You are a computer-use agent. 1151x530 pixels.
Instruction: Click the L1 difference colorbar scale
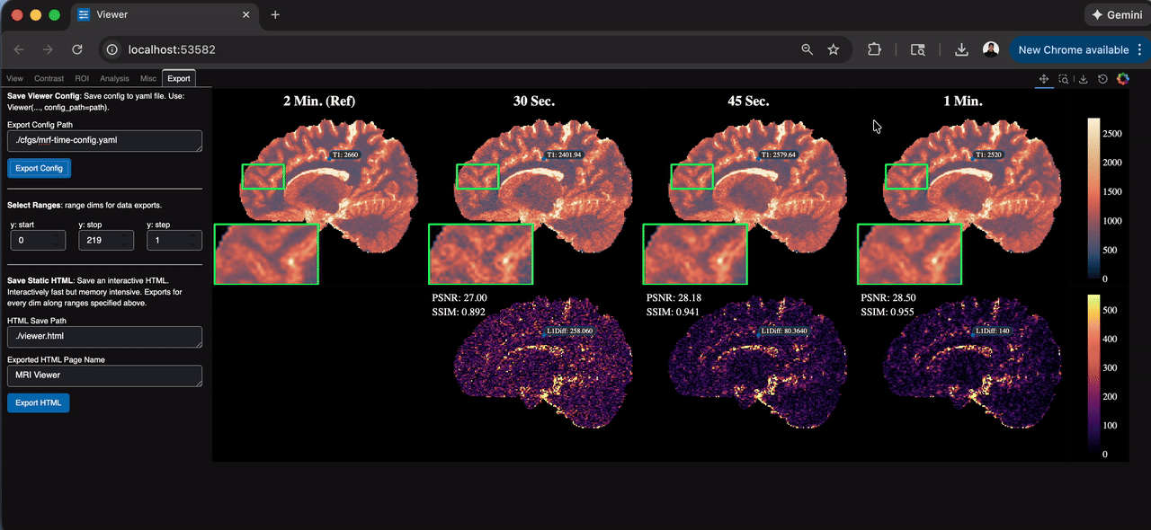pos(1093,375)
